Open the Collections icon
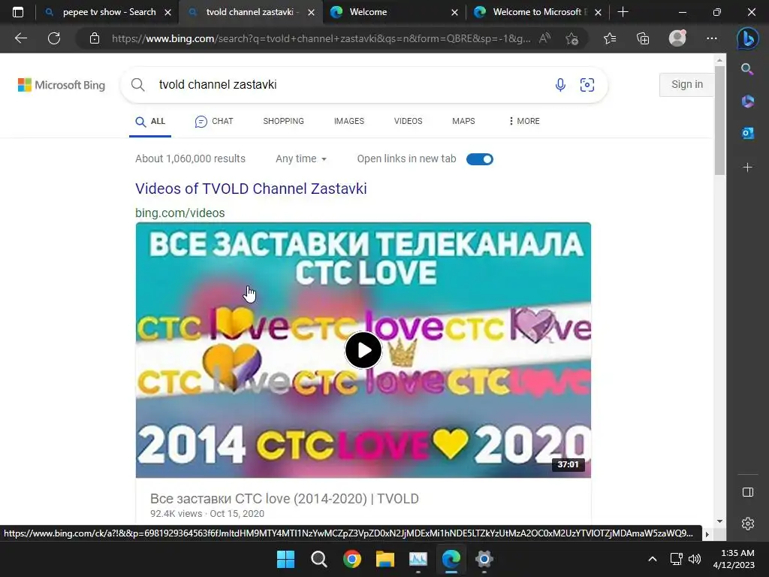The width and height of the screenshot is (769, 577). point(643,38)
